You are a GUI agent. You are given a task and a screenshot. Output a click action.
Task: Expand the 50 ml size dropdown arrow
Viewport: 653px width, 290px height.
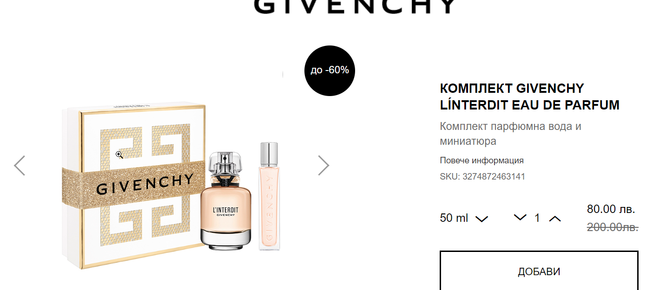pos(482,219)
